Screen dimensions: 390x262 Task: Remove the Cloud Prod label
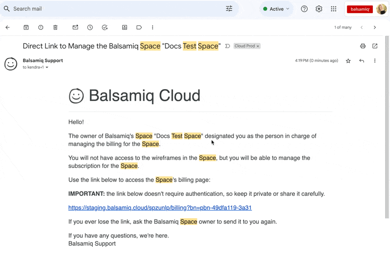[x=258, y=46]
